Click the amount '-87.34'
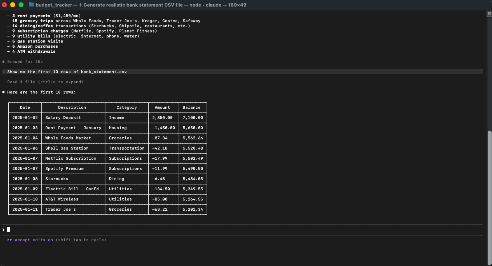The height and width of the screenshot is (266, 492). [x=160, y=138]
